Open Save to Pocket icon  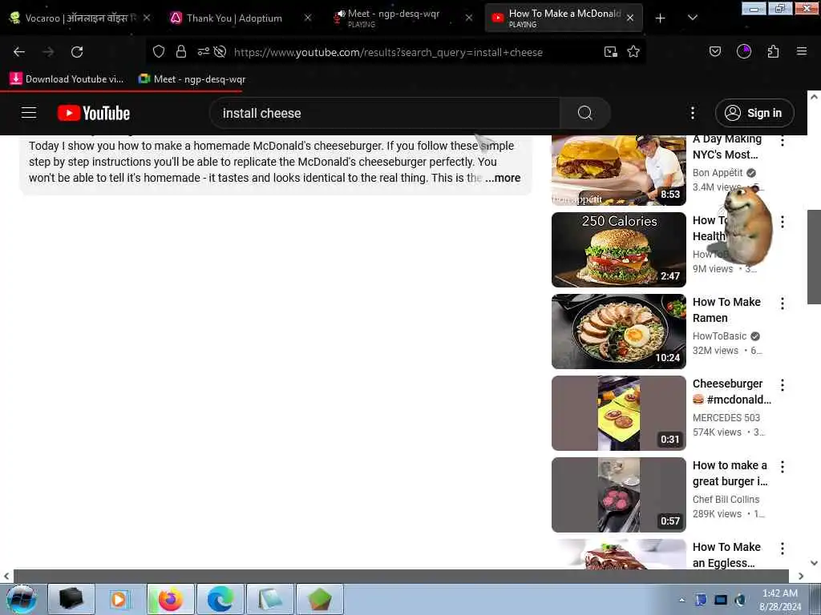pyautogui.click(x=714, y=52)
